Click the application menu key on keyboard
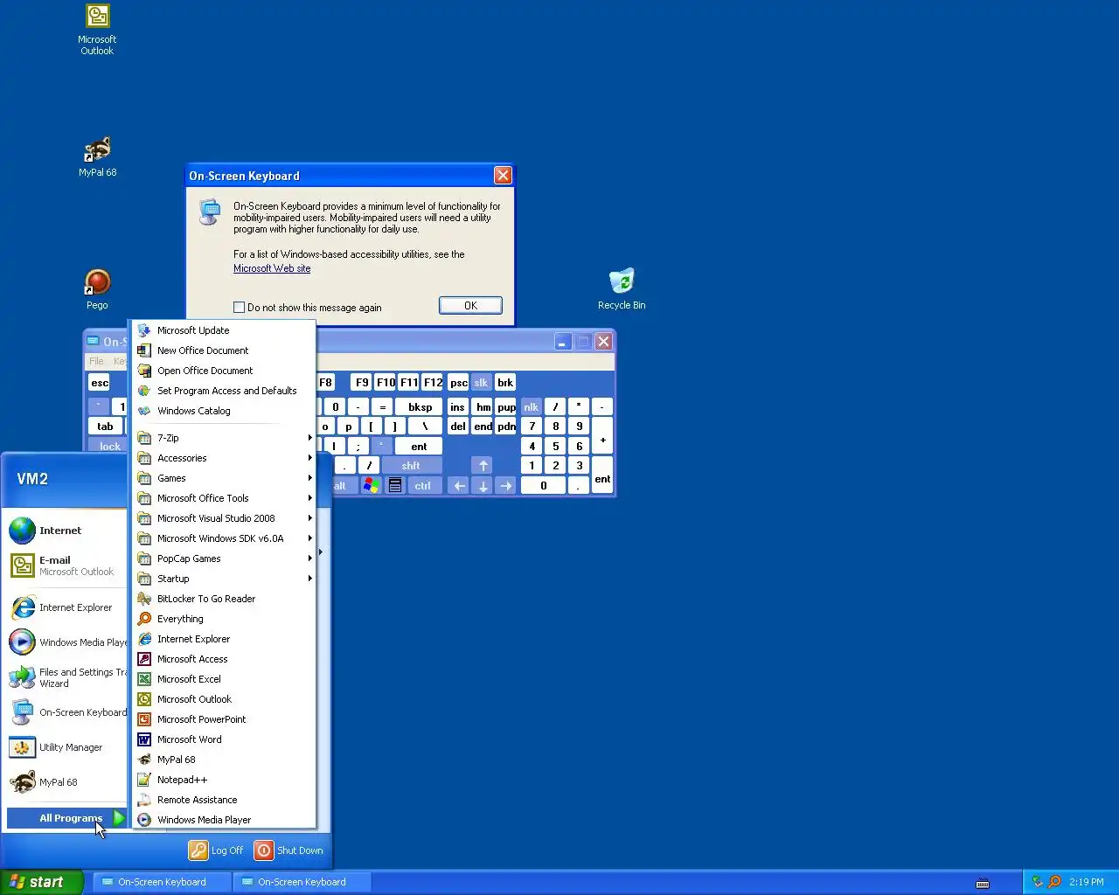This screenshot has height=895, width=1119. coord(395,486)
